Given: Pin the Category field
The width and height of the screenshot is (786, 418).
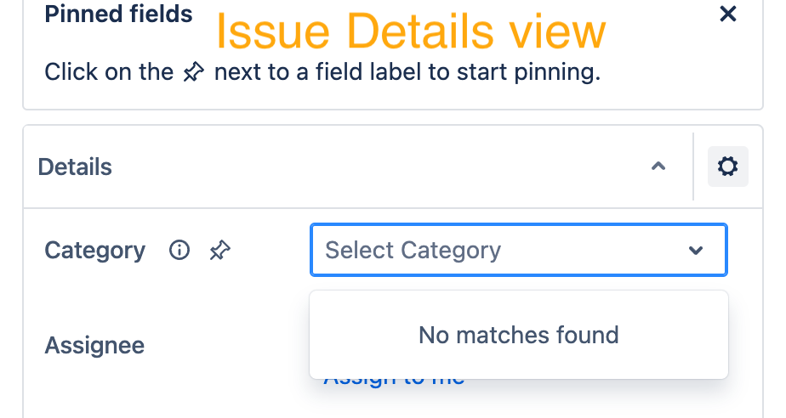Looking at the screenshot, I should point(219,251).
